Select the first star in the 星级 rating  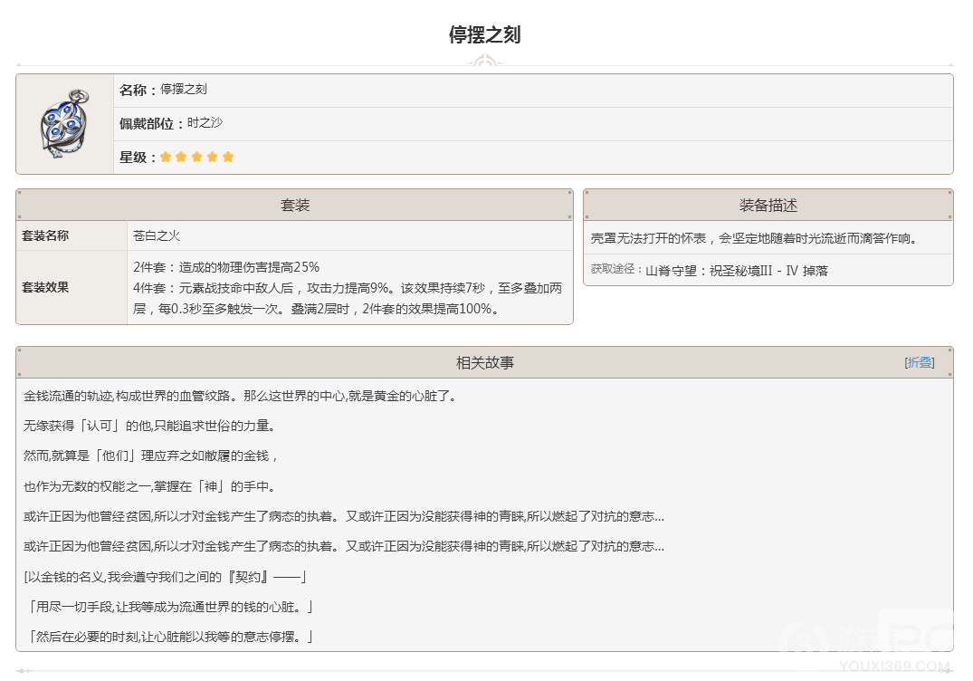coord(167,156)
